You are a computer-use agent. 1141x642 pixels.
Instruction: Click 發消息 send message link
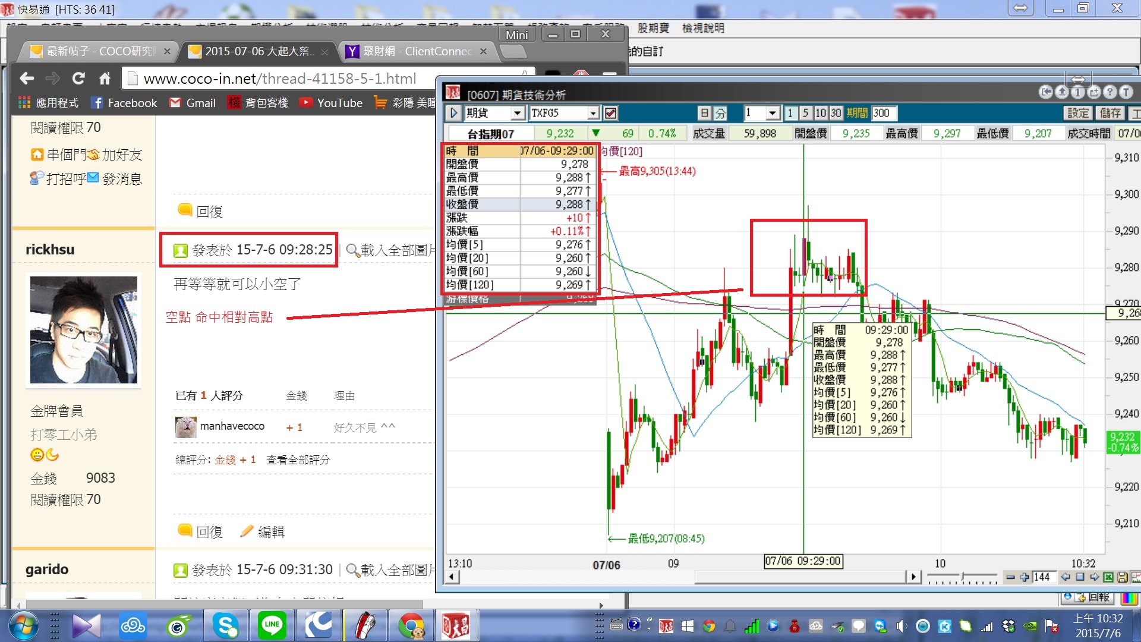point(115,178)
